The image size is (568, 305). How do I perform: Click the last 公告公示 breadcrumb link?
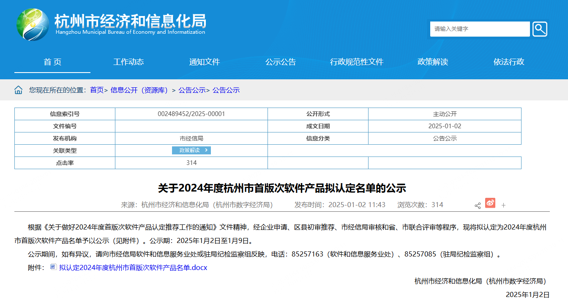[226, 90]
